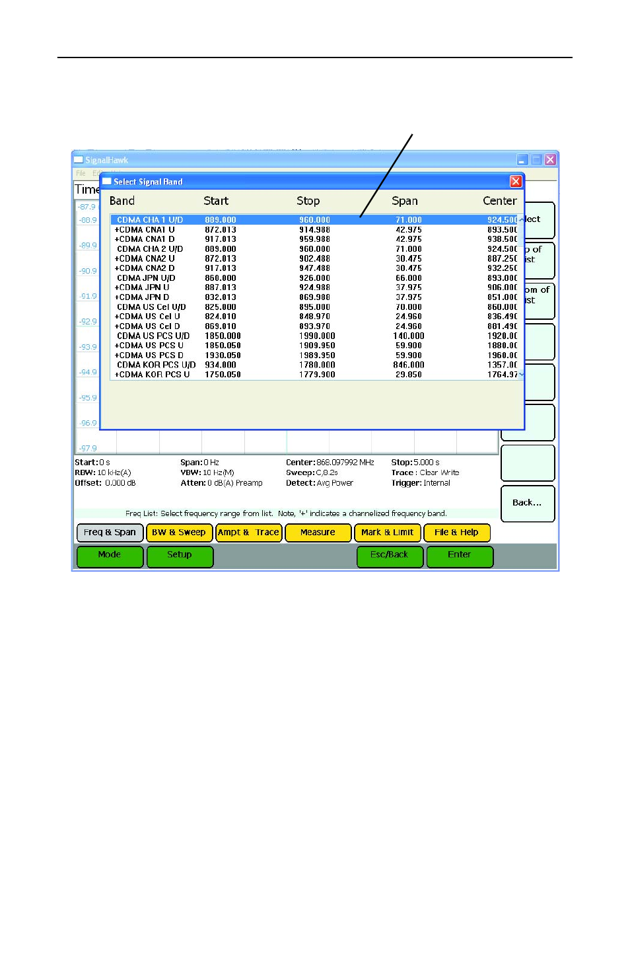Click the Start column header
The width and height of the screenshot is (630, 974).
pos(216,201)
